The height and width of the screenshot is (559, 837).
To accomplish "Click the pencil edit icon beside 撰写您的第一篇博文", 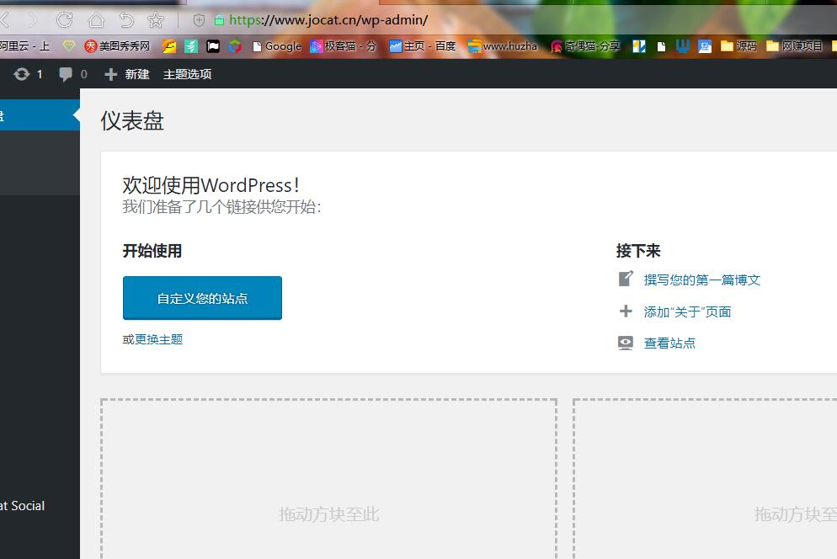I will (626, 279).
